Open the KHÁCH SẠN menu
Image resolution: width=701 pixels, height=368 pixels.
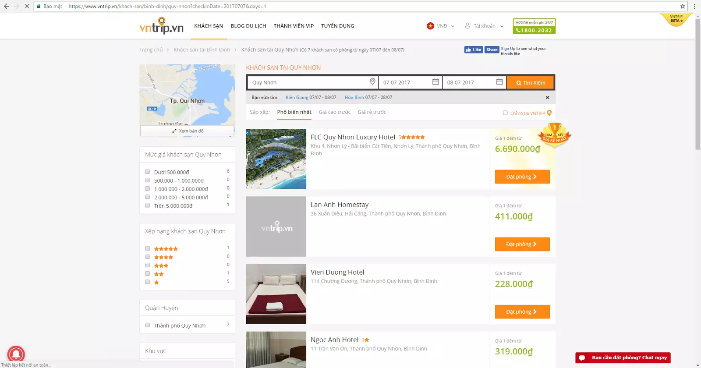click(209, 26)
